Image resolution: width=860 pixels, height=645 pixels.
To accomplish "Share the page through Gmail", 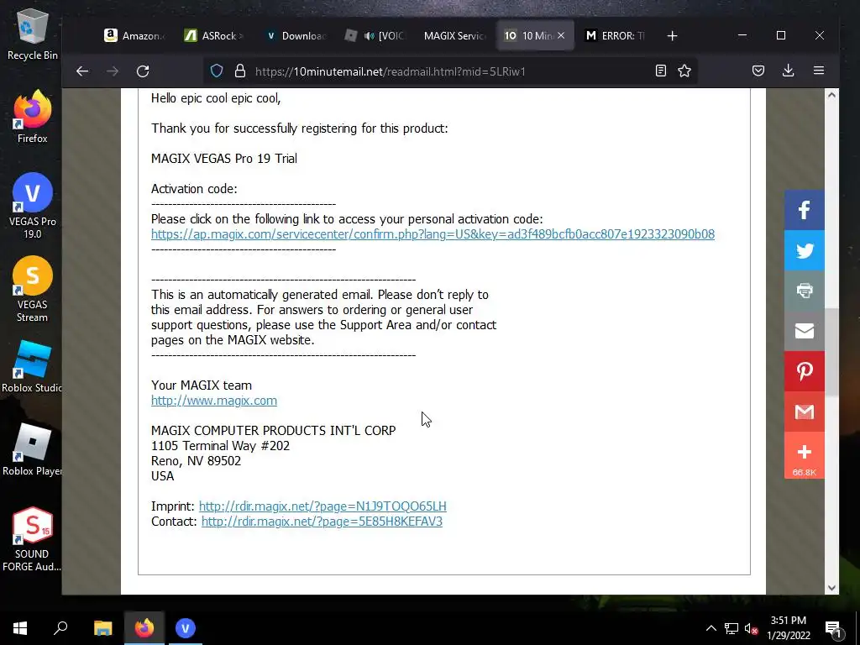I will [x=804, y=412].
